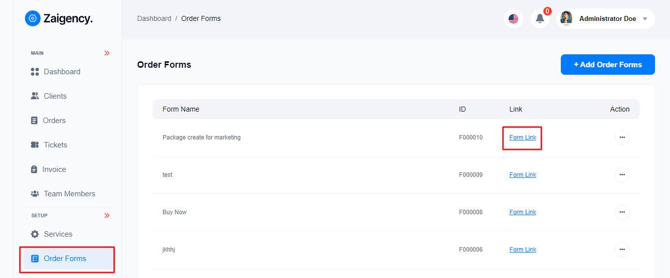Viewport: 670px width, 278px height.
Task: Click the Services gear icon
Action: (34, 234)
